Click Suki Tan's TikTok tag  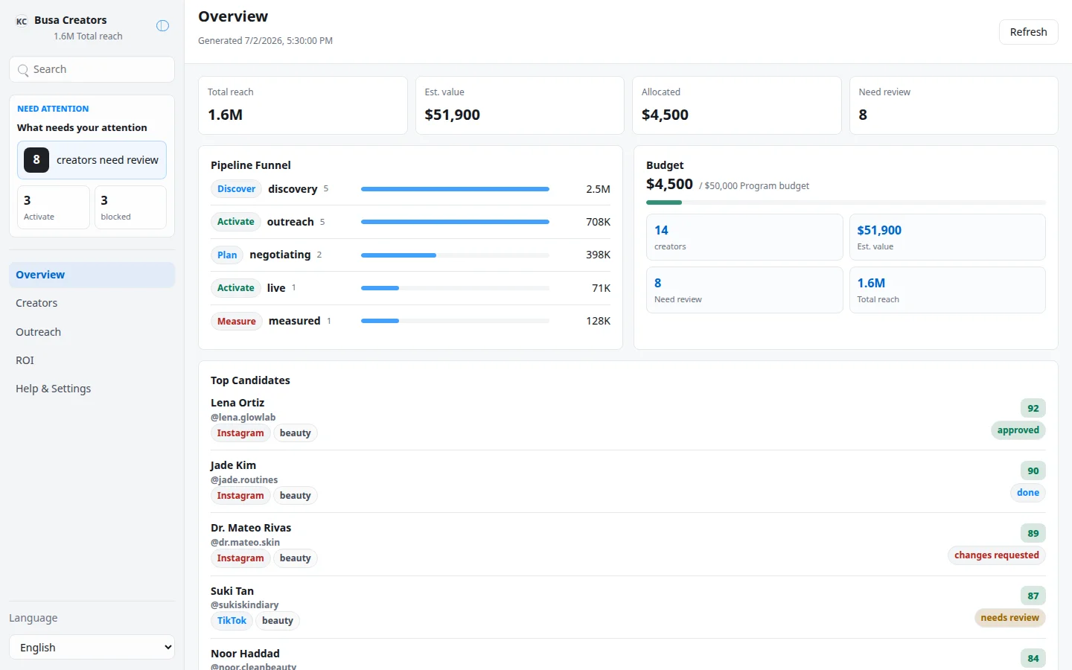pos(232,621)
